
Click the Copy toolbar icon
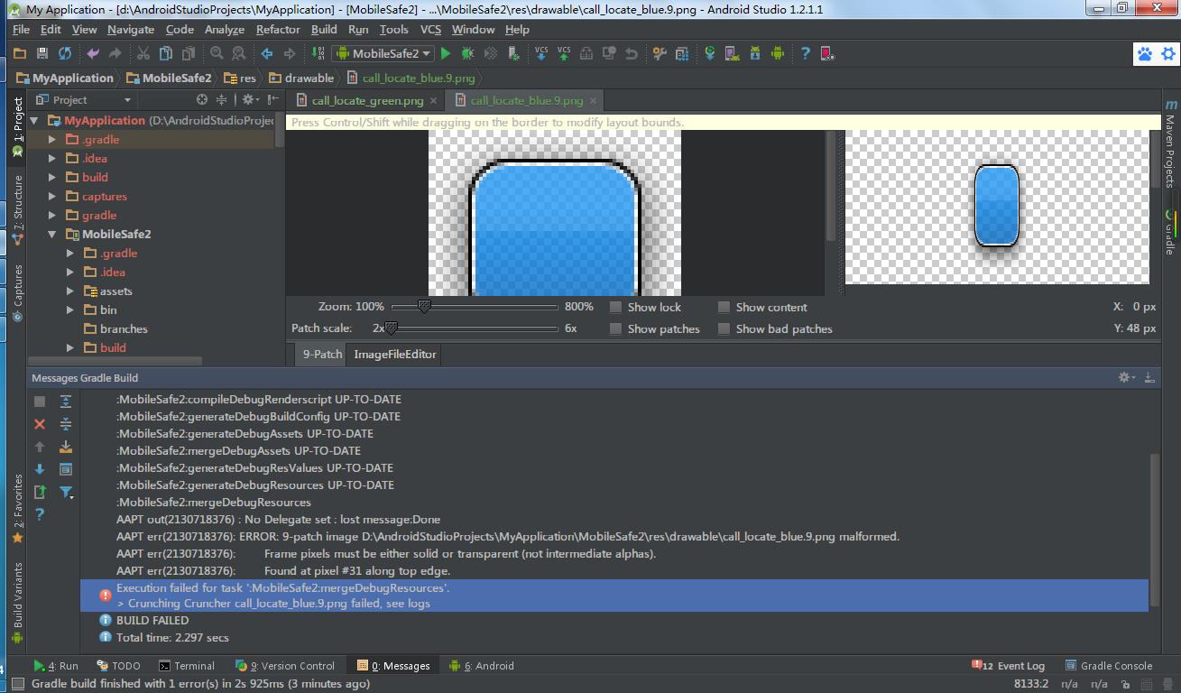(166, 53)
